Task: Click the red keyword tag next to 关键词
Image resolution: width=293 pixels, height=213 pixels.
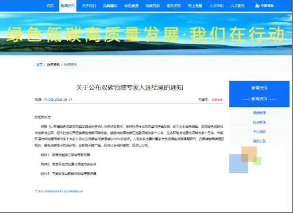Action: 217,100
